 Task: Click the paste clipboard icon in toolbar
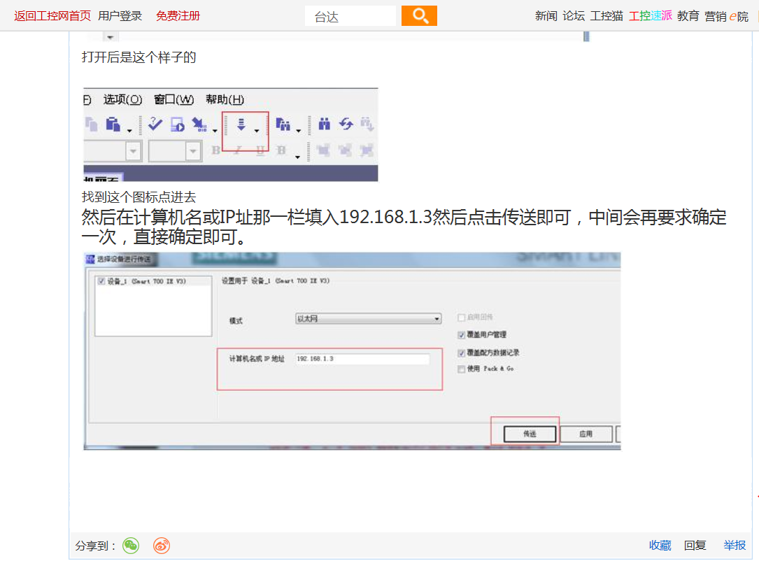(113, 125)
